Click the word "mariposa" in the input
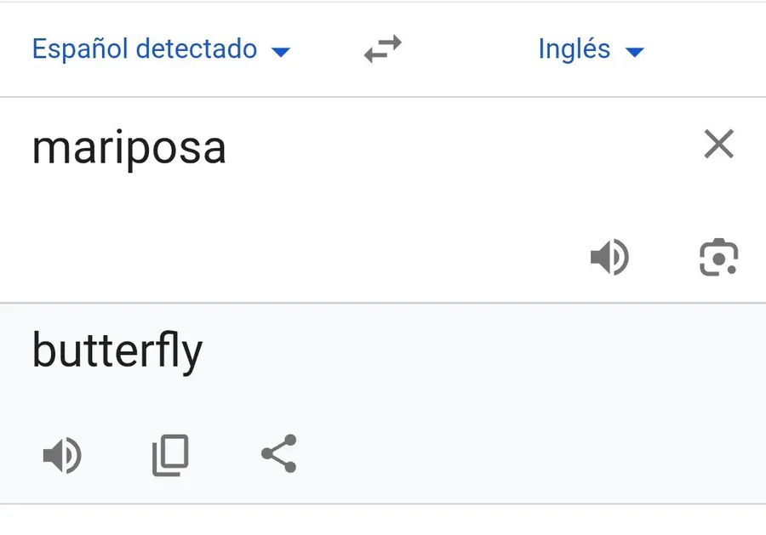This screenshot has height=535, width=766. 129,148
